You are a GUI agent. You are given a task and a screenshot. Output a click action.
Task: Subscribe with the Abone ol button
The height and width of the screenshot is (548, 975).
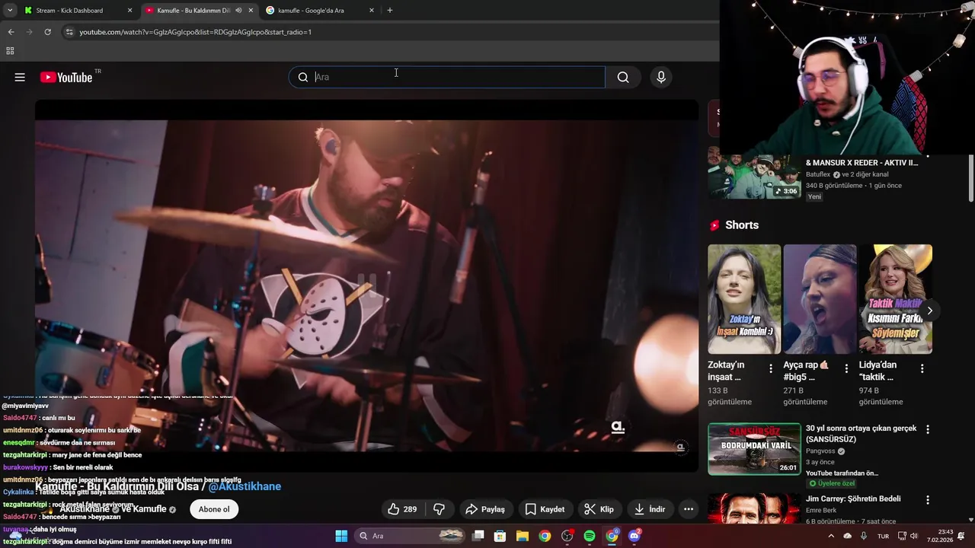(x=214, y=509)
